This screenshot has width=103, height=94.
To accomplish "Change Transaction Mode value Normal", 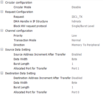I will pyautogui.click(x=76, y=40).
